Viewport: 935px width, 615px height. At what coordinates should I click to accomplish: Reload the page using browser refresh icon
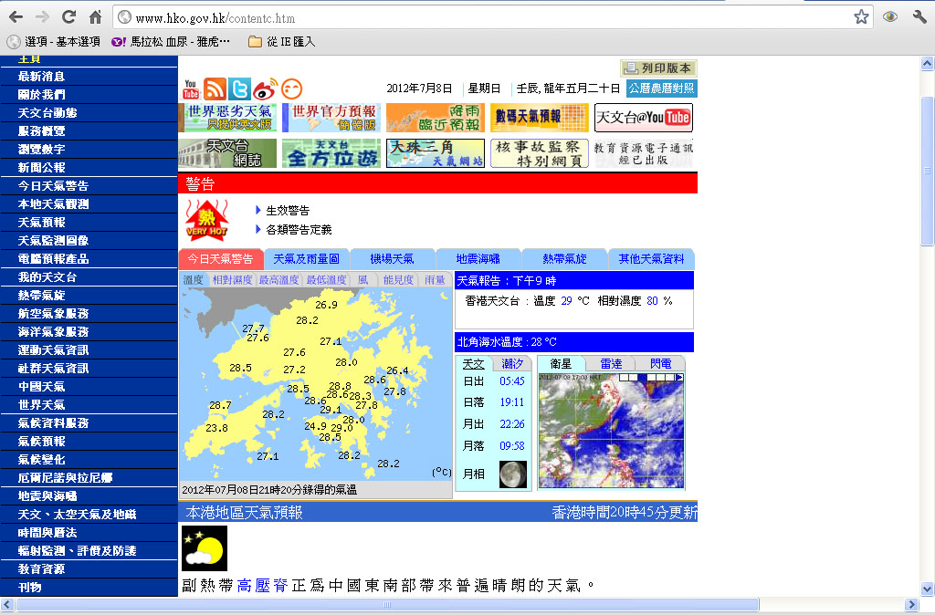(68, 17)
